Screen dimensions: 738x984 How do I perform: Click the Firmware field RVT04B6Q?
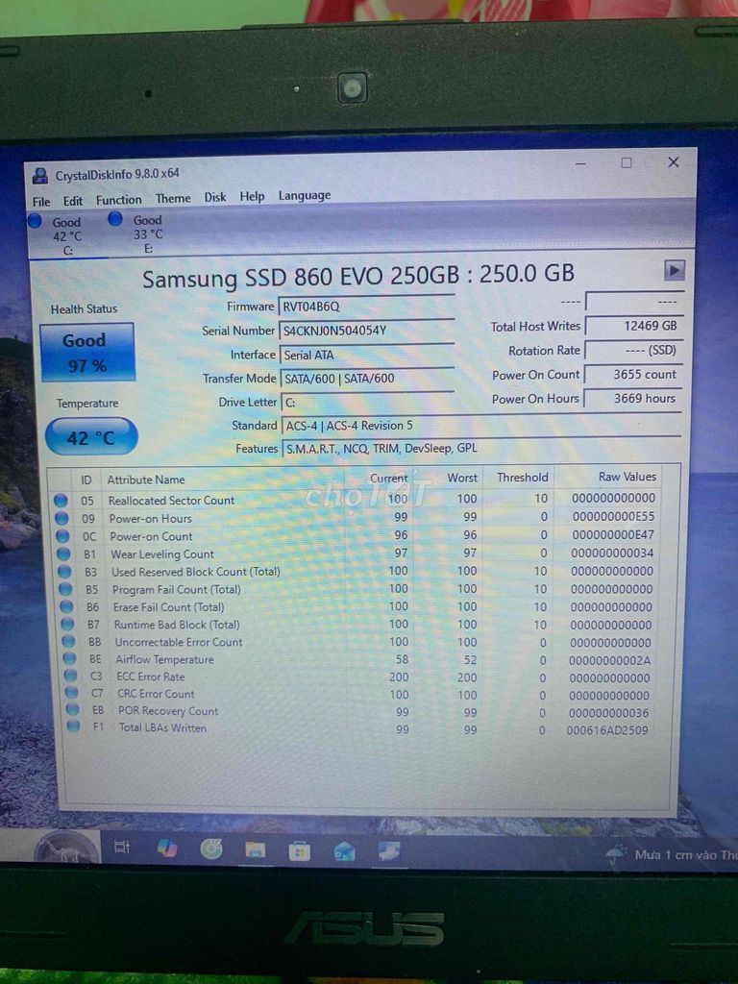[366, 307]
